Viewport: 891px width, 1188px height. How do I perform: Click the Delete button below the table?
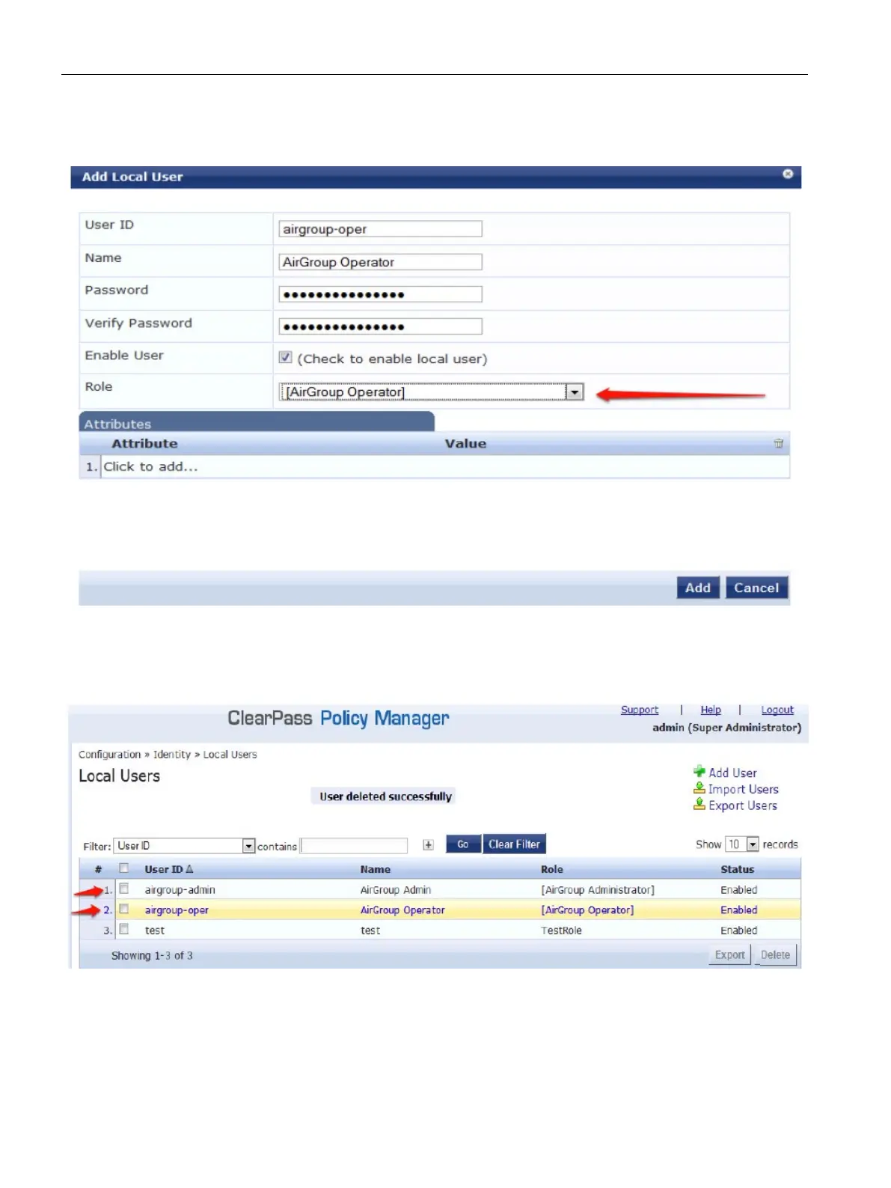pyautogui.click(x=775, y=955)
